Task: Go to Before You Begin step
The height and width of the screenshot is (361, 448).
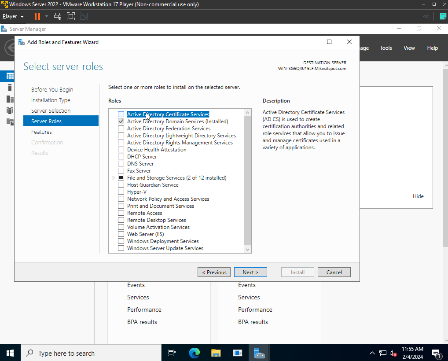Action: click(52, 89)
